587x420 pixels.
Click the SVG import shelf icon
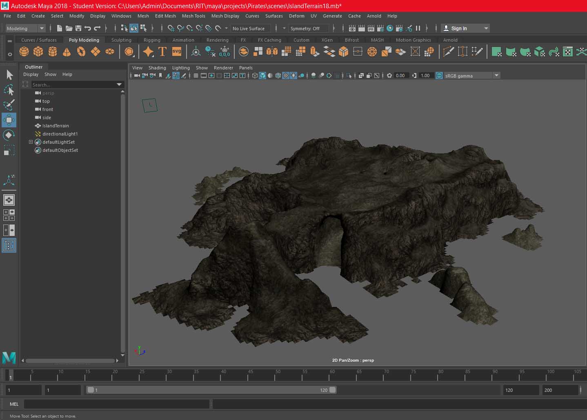point(177,51)
